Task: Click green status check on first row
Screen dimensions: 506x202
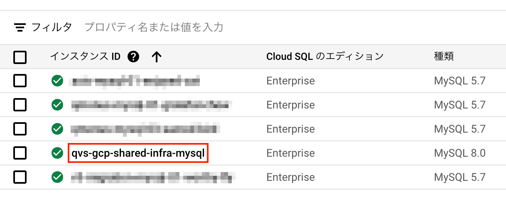Action: pyautogui.click(x=57, y=81)
